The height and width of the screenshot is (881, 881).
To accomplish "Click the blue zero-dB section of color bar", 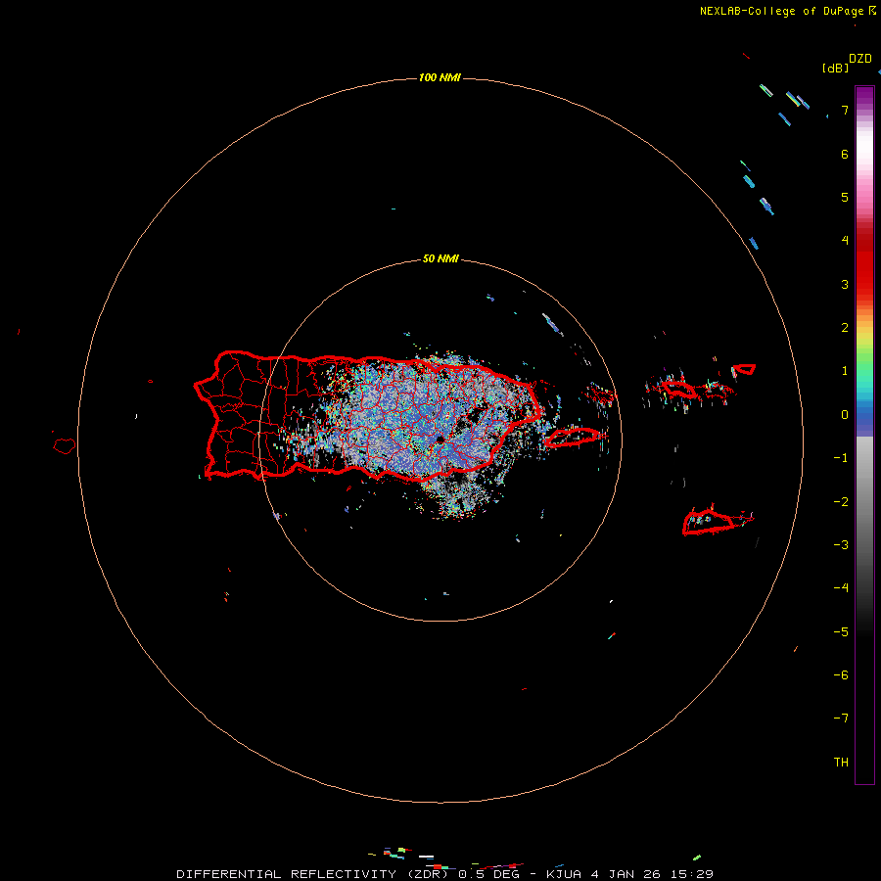I will [864, 416].
